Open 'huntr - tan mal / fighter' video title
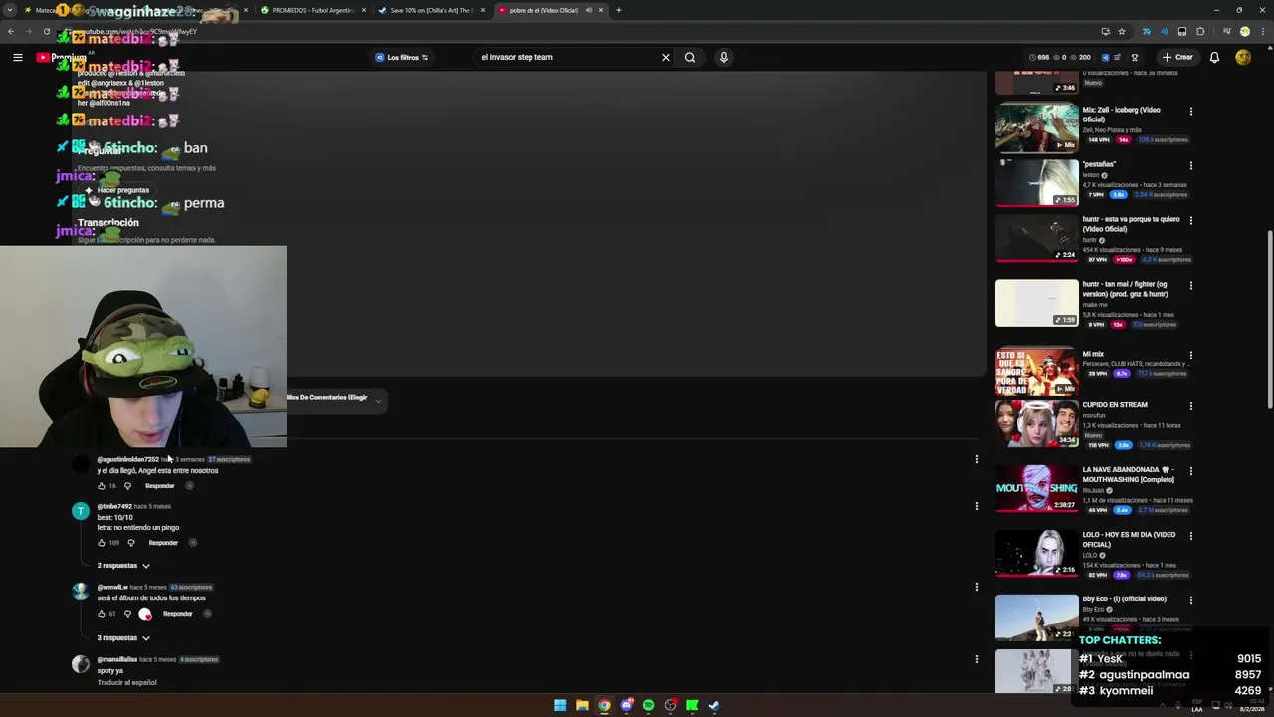The height and width of the screenshot is (717, 1274). click(x=1125, y=289)
